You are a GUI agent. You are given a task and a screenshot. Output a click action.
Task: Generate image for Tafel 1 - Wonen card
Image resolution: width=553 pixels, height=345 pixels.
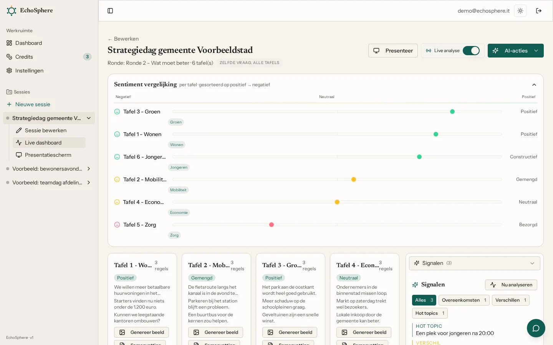pos(141,332)
